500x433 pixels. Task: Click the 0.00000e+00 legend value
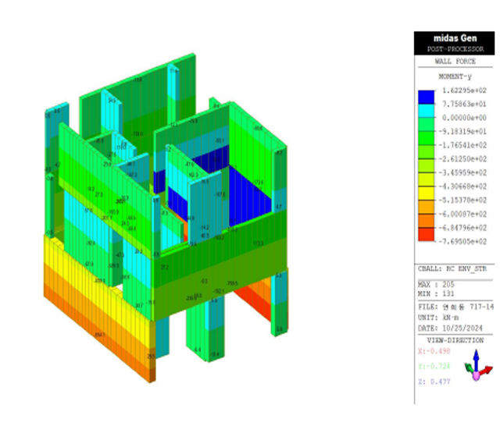click(x=466, y=118)
